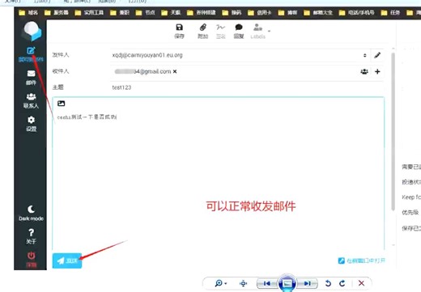
Task: Click the signature icon in toolbar
Action: pyautogui.click(x=220, y=31)
